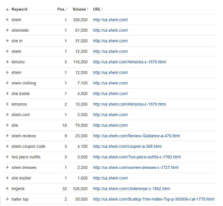Open the URL for keyword 'shein'
Screen dimensions: 223x206
click(110, 20)
